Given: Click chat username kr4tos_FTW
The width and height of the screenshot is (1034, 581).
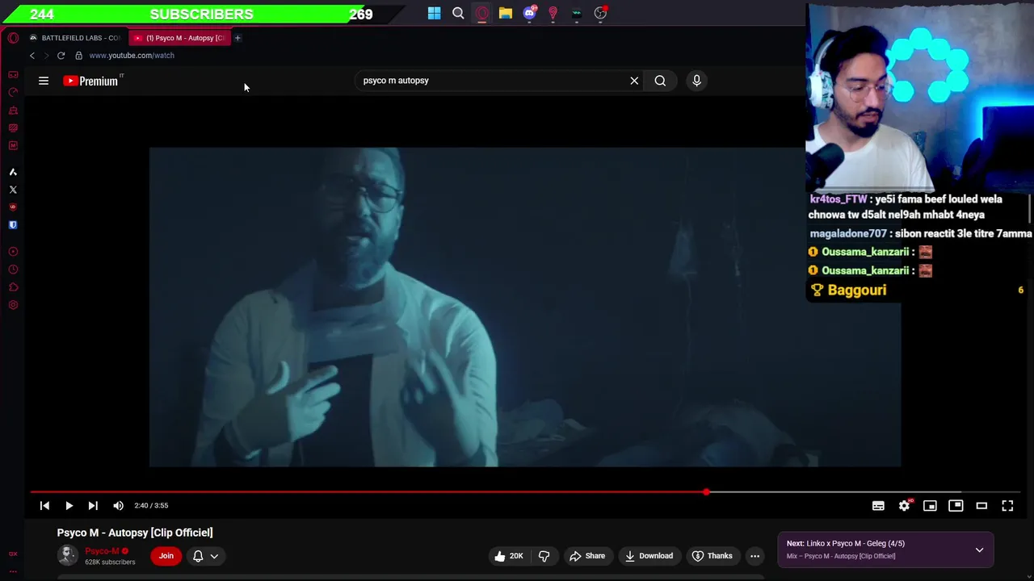Looking at the screenshot, I should [838, 199].
